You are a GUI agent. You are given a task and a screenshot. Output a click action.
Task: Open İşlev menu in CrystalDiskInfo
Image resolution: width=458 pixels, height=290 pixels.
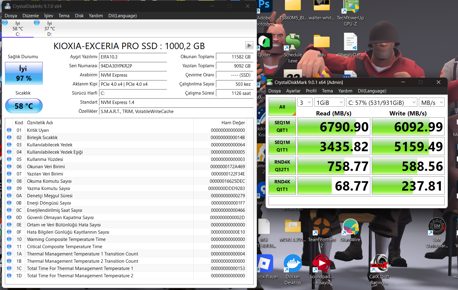[49, 16]
